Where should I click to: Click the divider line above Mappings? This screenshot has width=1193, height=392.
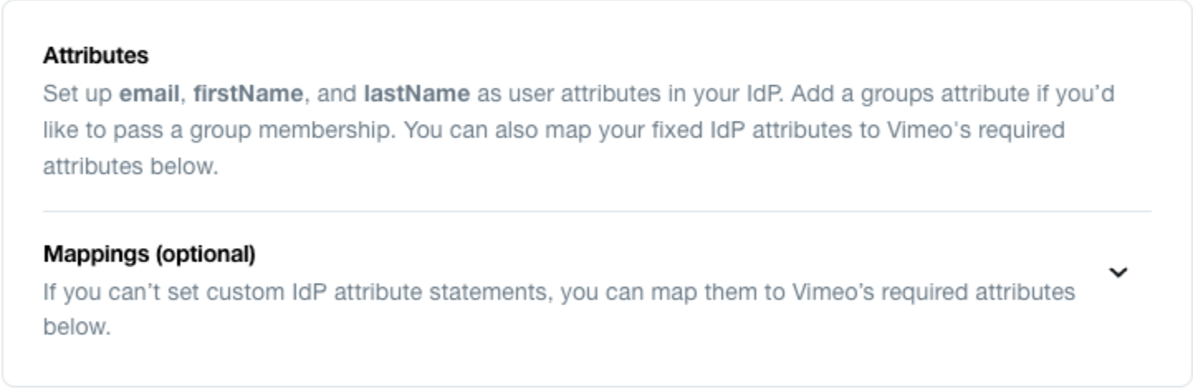596,211
